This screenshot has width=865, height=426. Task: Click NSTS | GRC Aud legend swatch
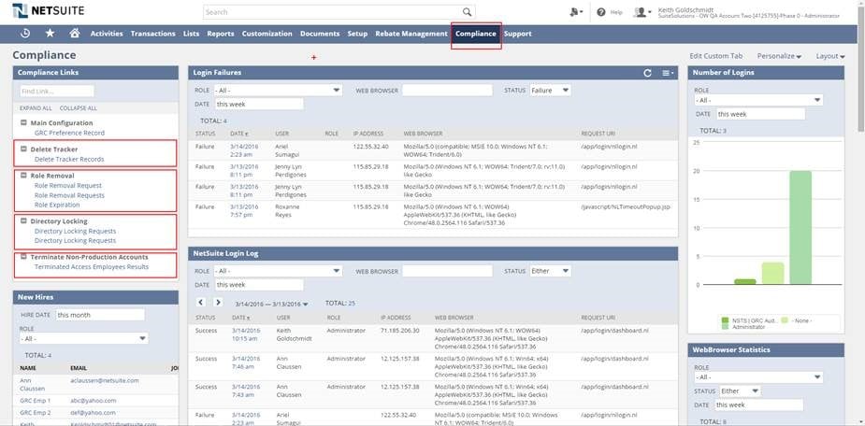[726, 320]
